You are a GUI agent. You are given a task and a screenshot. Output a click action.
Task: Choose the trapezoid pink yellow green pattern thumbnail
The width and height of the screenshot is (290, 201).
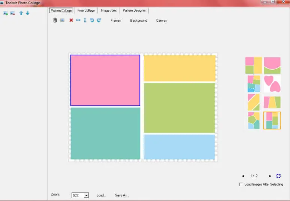pos(272,102)
